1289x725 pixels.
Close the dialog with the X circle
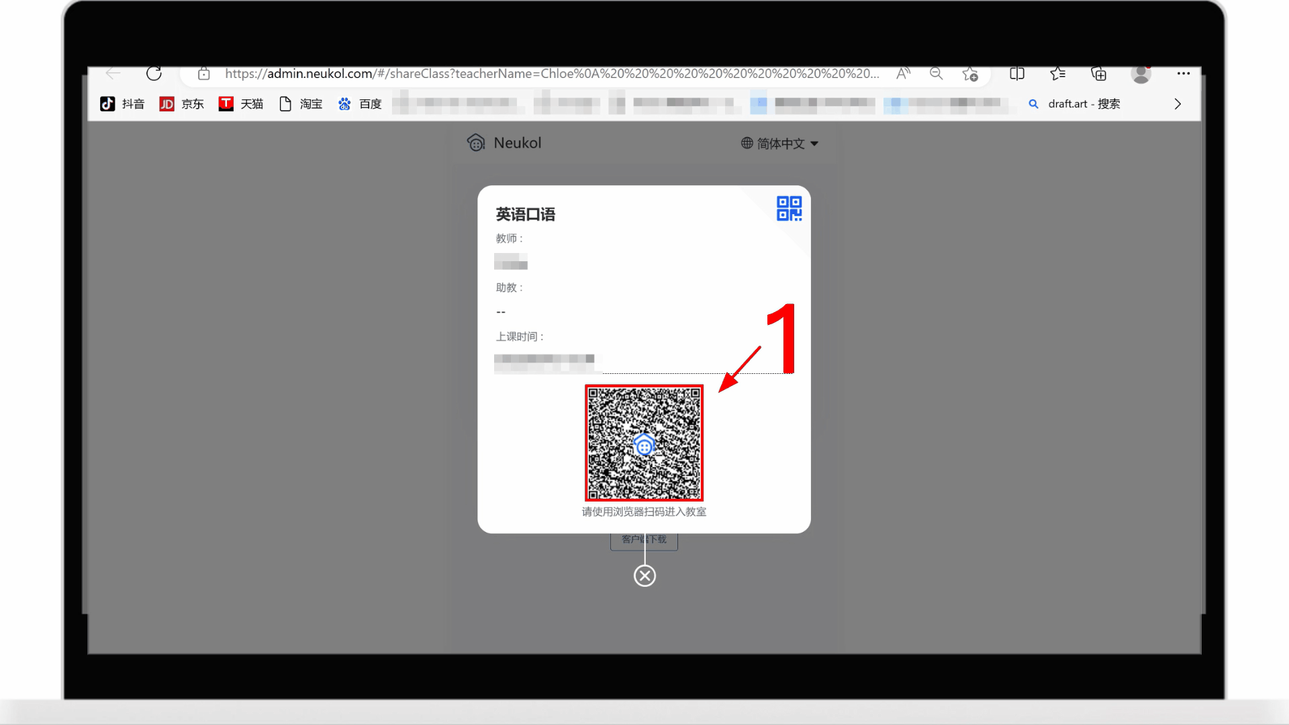644,576
